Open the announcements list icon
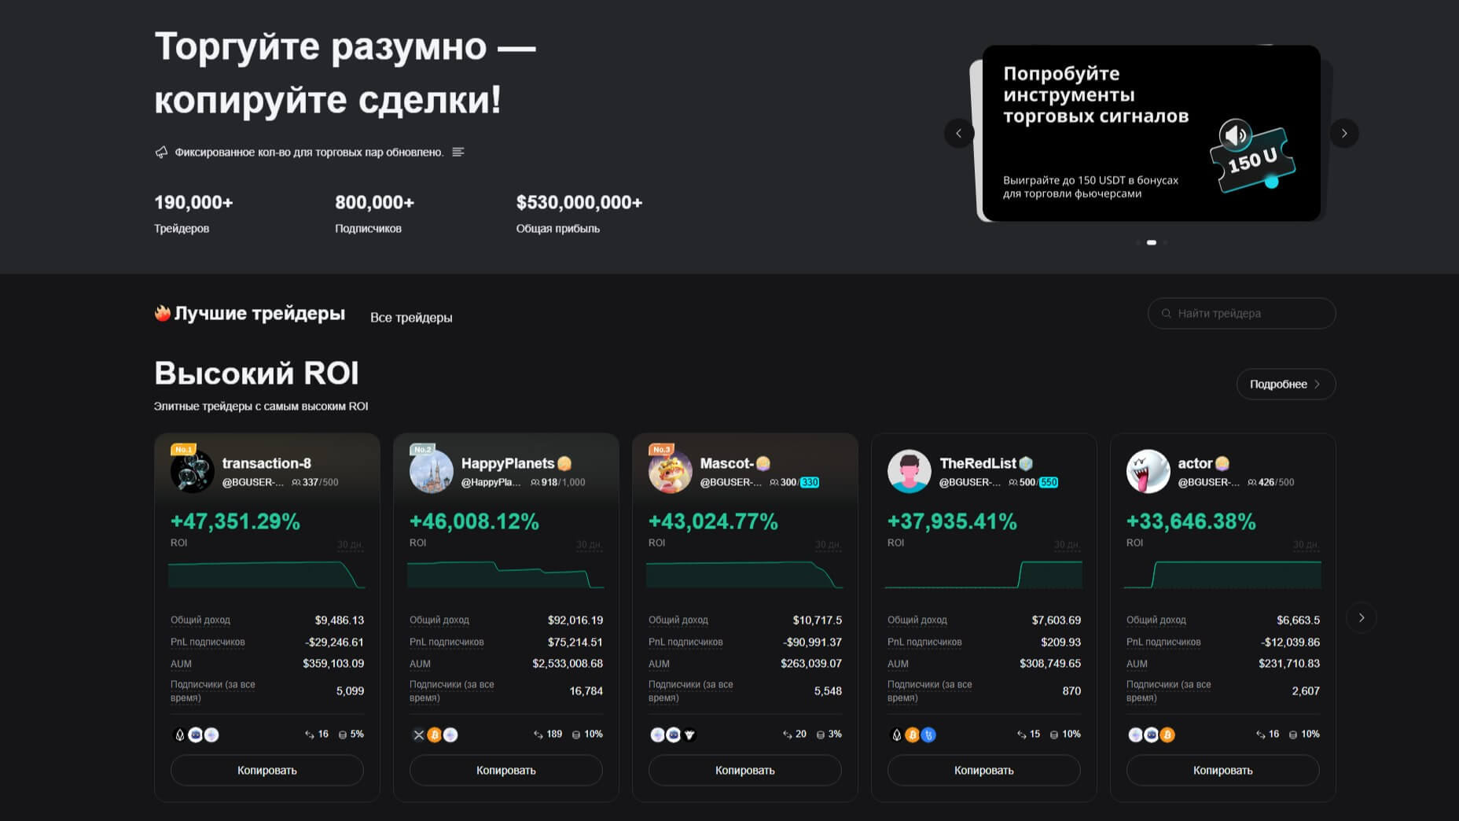 [x=458, y=152]
